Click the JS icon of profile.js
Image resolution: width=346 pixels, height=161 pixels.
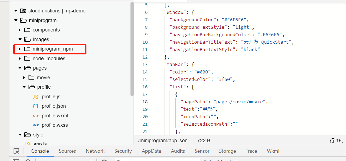coord(35,97)
